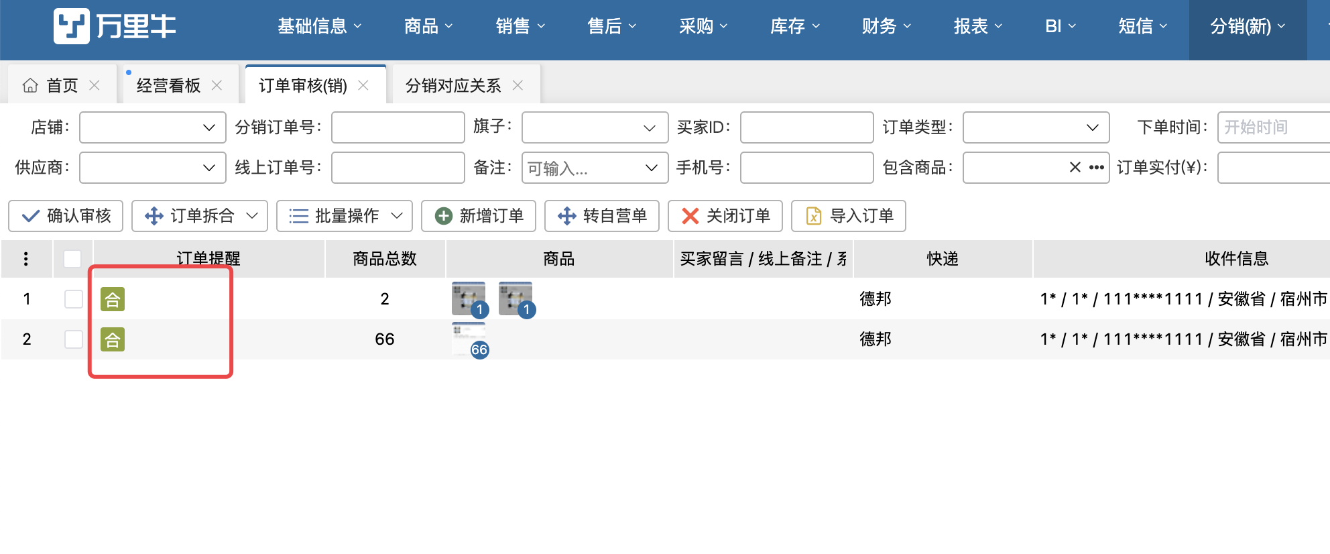Open the column settings three-dot icon
The height and width of the screenshot is (554, 1330).
point(26,258)
